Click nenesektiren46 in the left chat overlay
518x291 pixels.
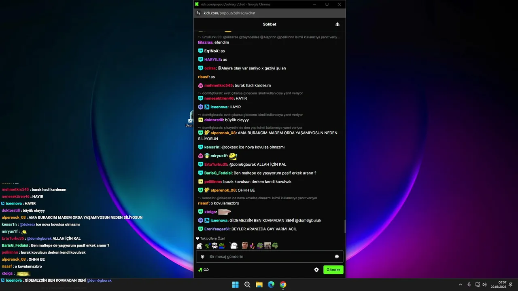pos(15,196)
